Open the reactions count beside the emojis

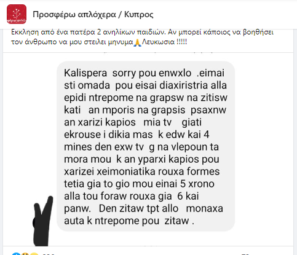(49, 254)
